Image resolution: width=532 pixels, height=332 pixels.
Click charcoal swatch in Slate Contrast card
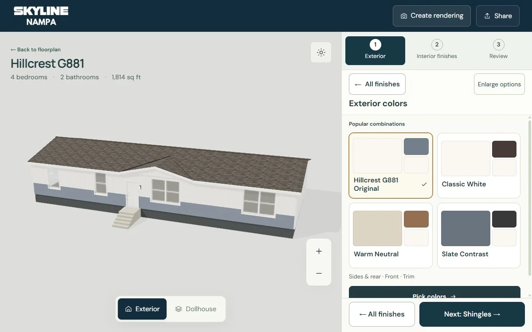pos(504,219)
